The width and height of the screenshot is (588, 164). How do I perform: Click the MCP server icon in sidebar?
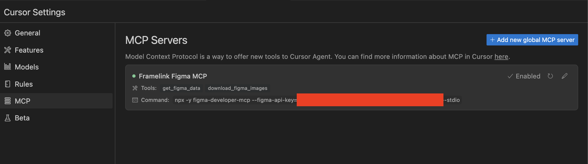[x=8, y=101]
